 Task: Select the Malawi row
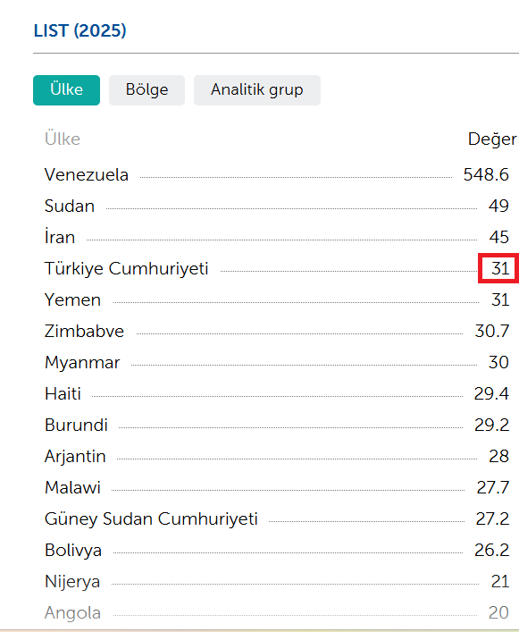coord(277,488)
